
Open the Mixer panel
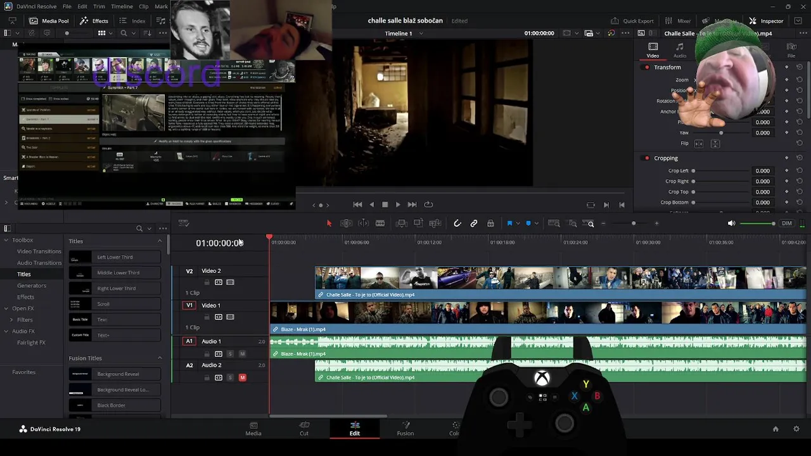(x=678, y=21)
